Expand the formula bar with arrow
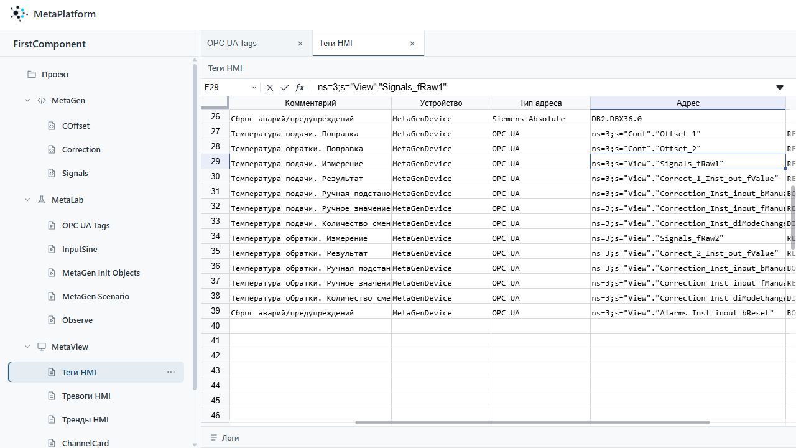796x448 pixels. [780, 88]
